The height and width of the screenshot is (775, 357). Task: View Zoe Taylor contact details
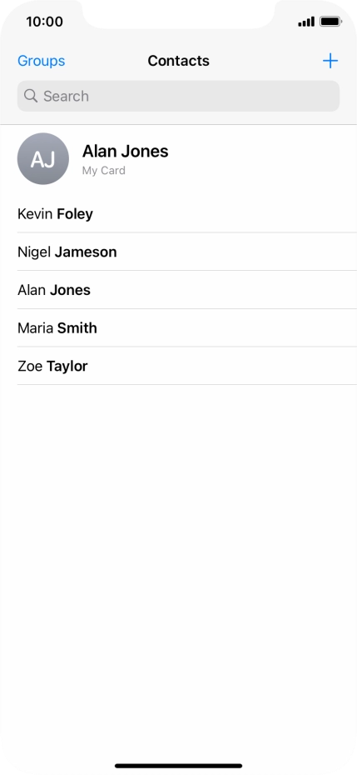tap(186, 366)
